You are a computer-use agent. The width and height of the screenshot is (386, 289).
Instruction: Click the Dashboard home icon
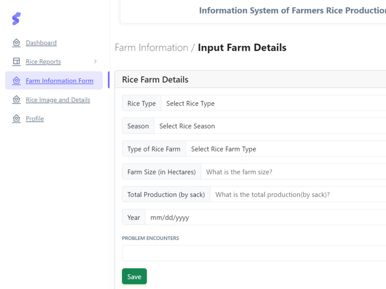pyautogui.click(x=17, y=42)
